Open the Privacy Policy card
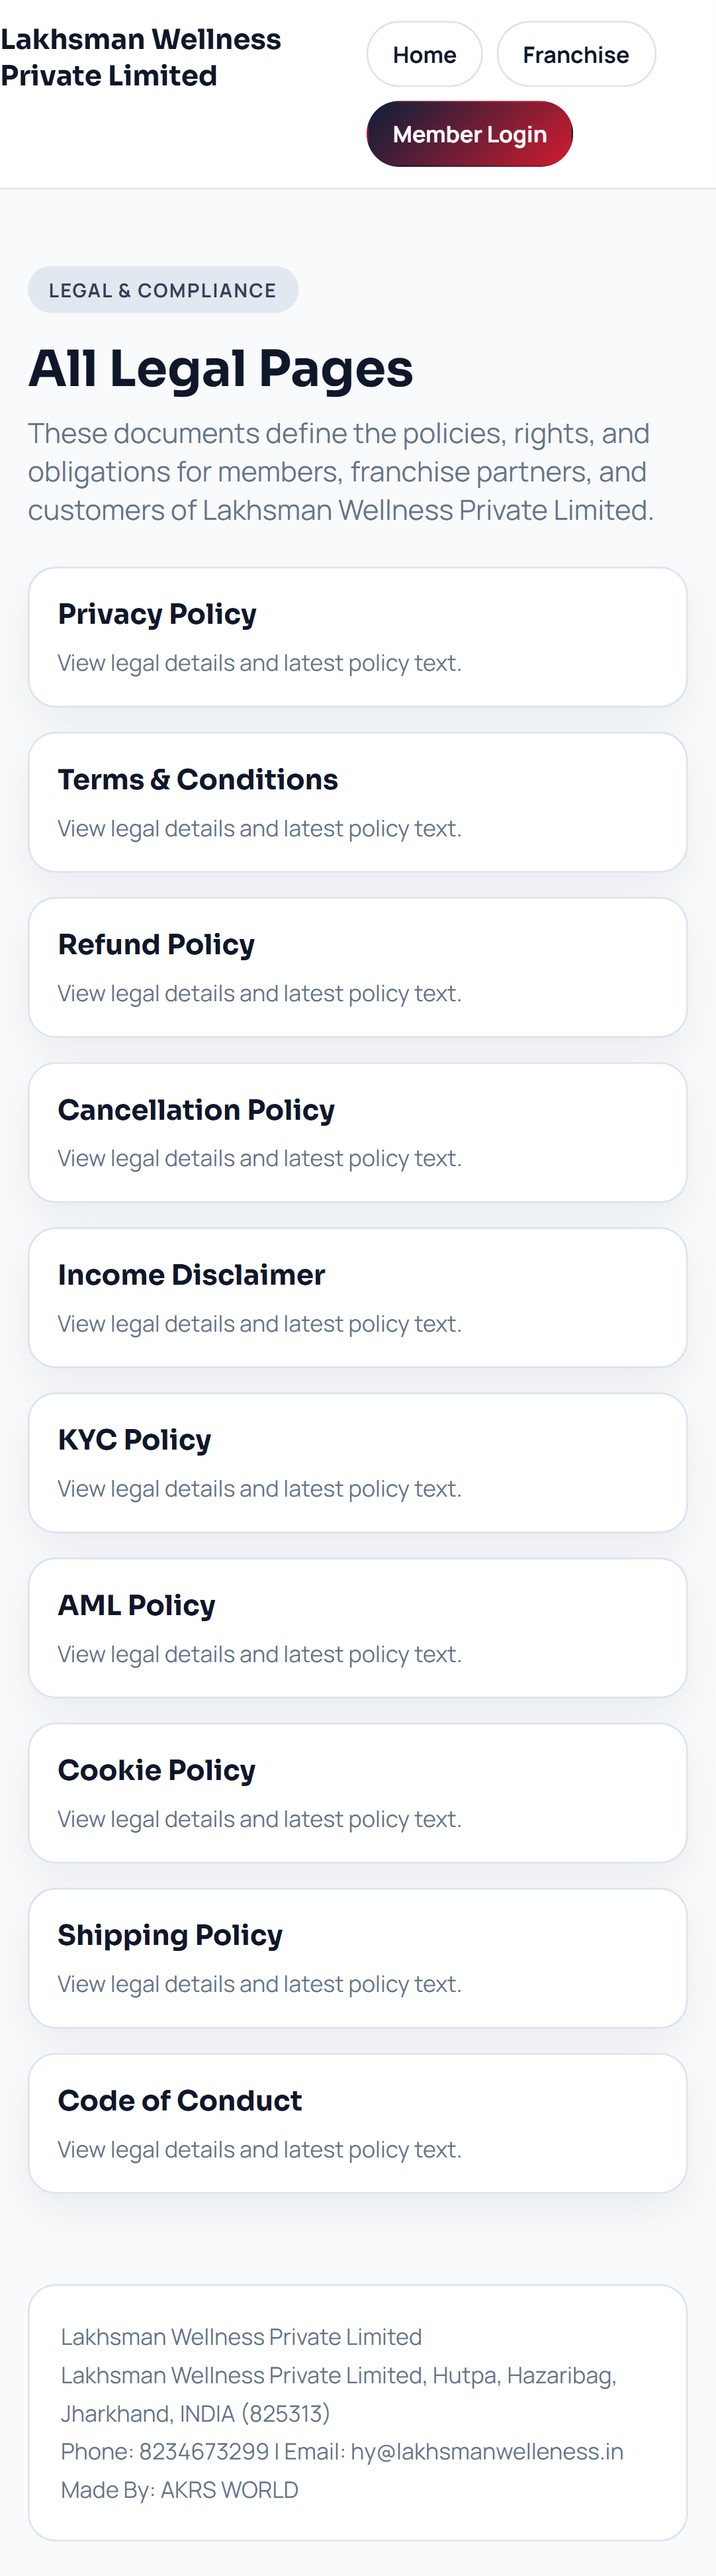Viewport: 716px width, 2576px height. point(357,637)
